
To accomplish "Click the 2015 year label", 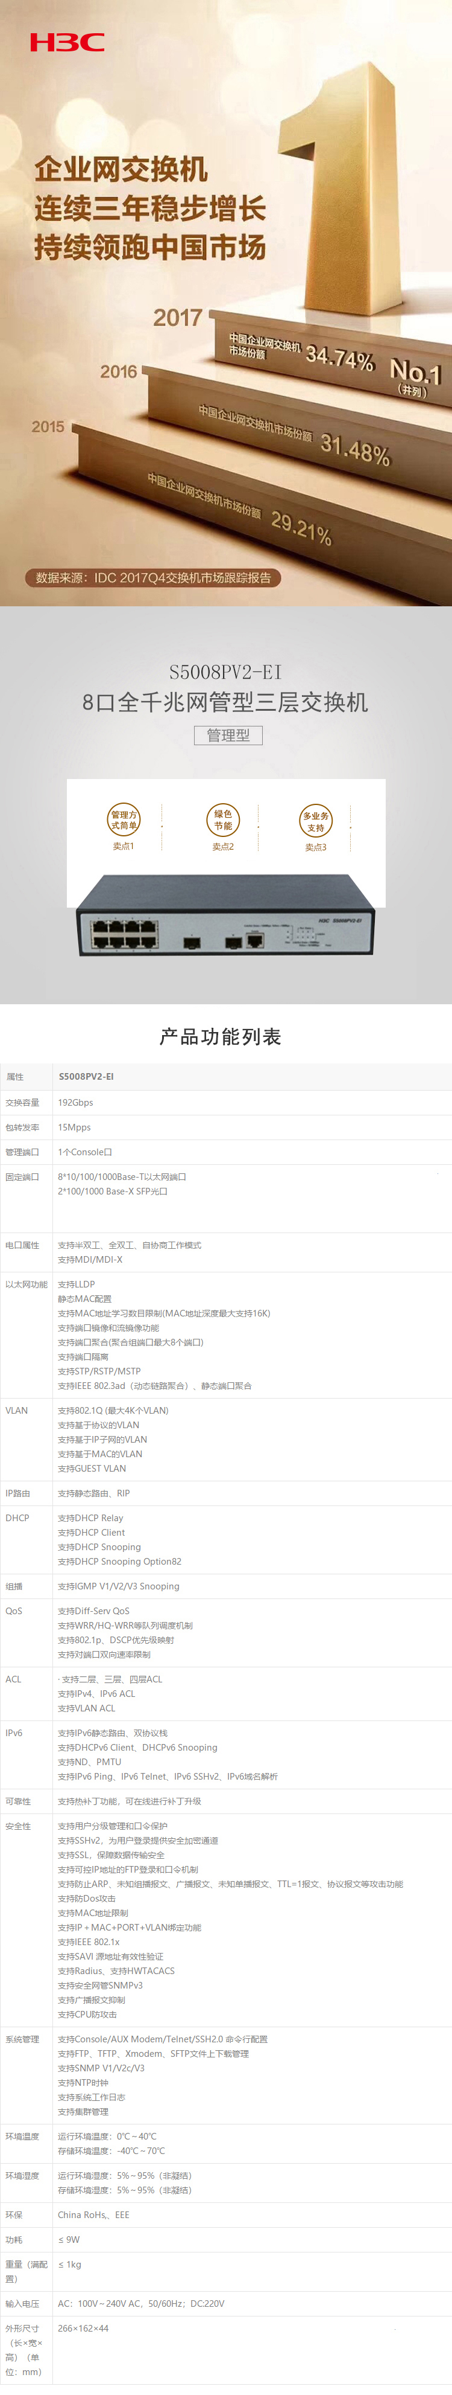I will [x=48, y=426].
